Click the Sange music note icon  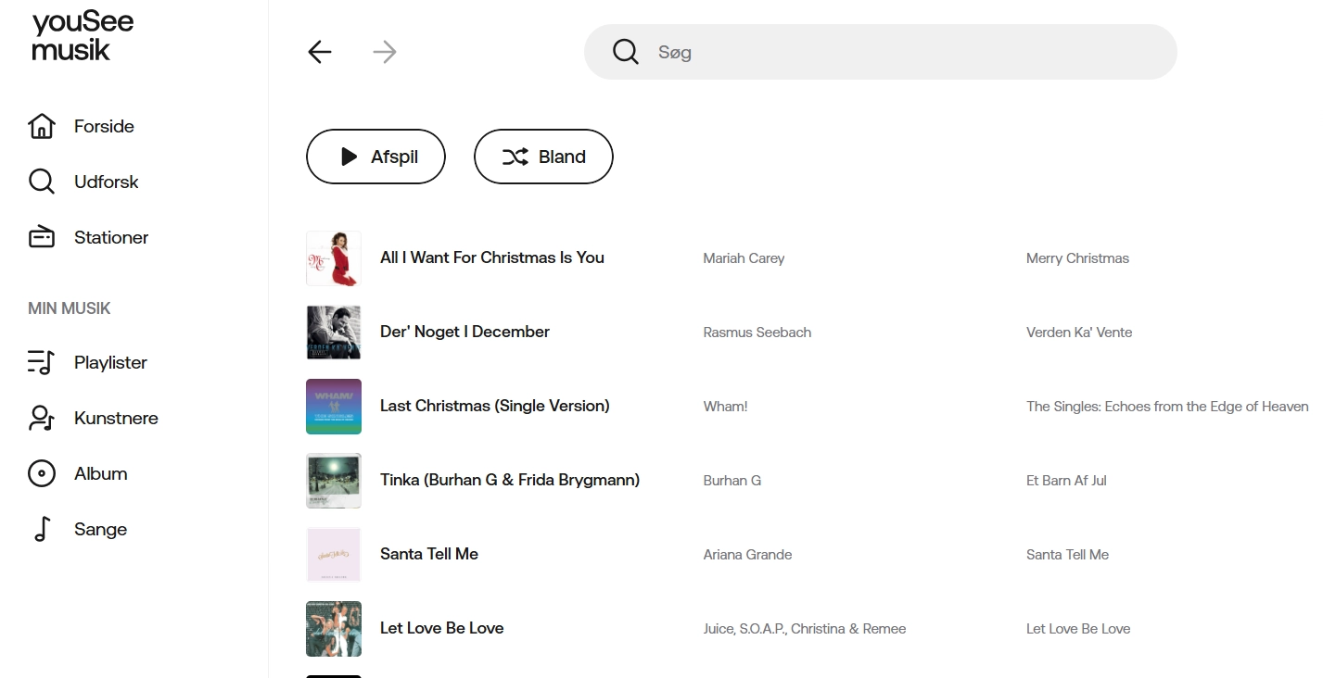42,529
